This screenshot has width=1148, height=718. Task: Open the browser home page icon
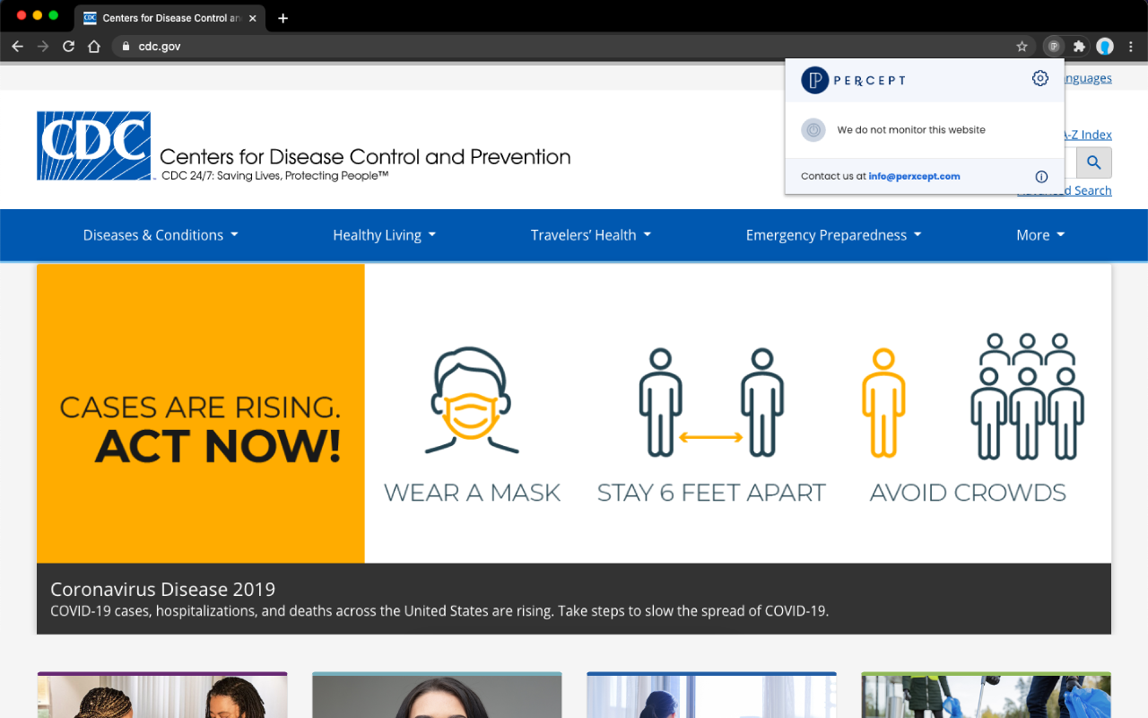tap(94, 46)
